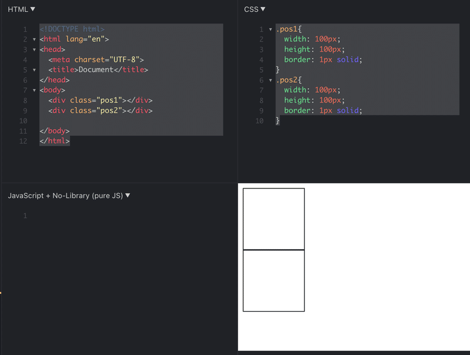
Task: Collapse the body tag fold arrow on line 7
Action: pyautogui.click(x=34, y=90)
